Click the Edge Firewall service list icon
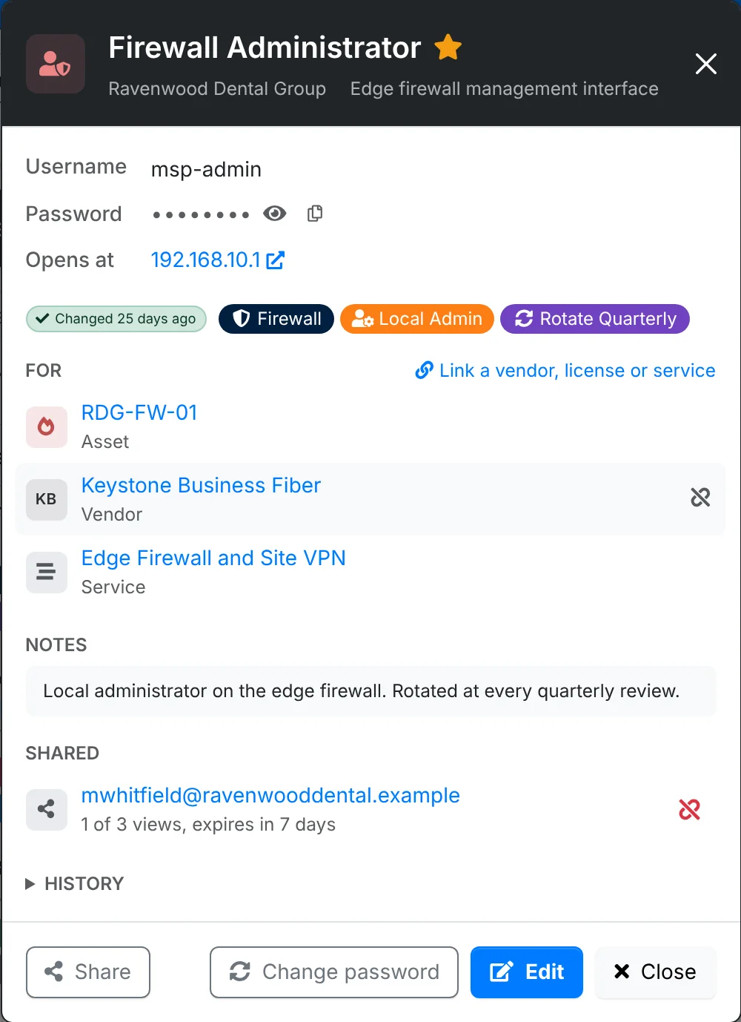The width and height of the screenshot is (741, 1022). (47, 573)
